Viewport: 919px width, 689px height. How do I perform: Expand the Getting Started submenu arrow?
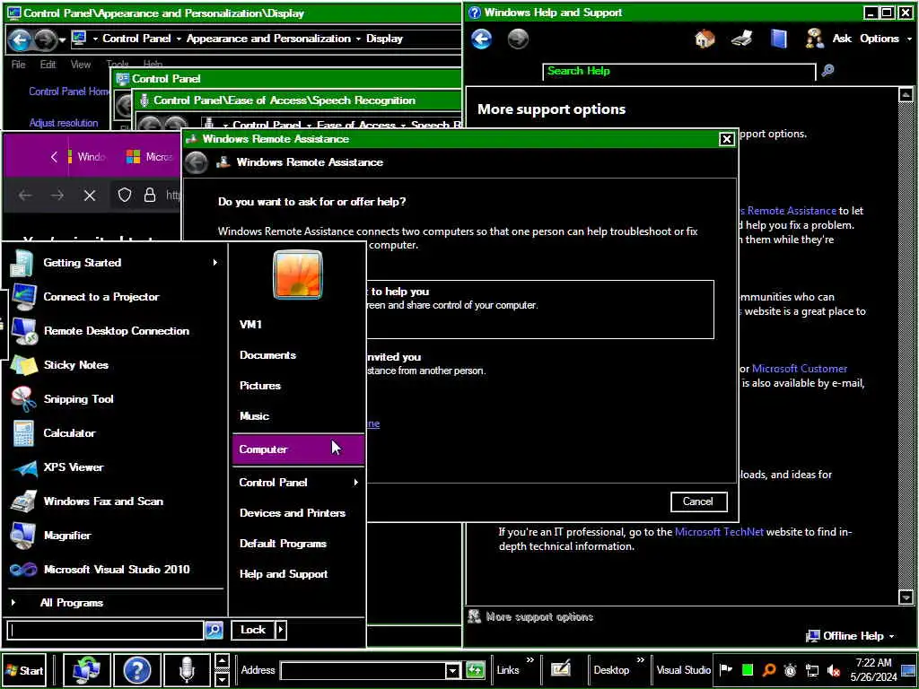coord(215,263)
